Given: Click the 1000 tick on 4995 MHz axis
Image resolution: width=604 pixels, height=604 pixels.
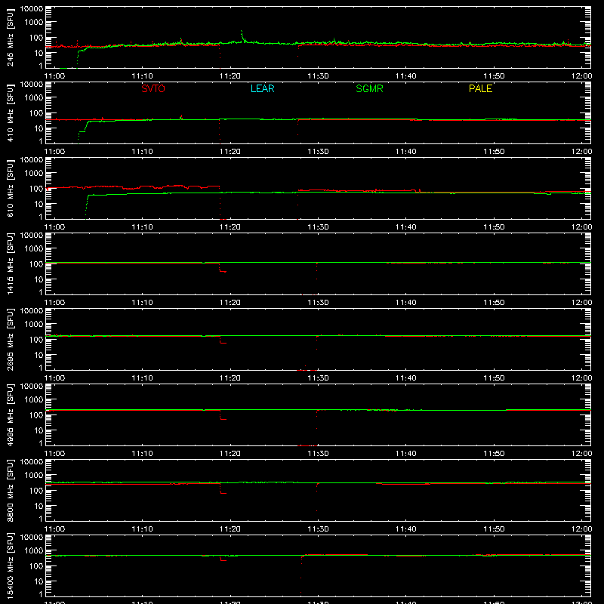Looking at the screenshot, I should click(34, 399).
